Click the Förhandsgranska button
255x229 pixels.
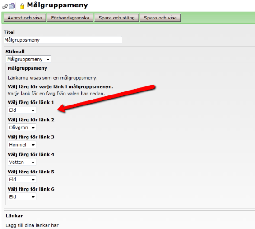click(70, 18)
